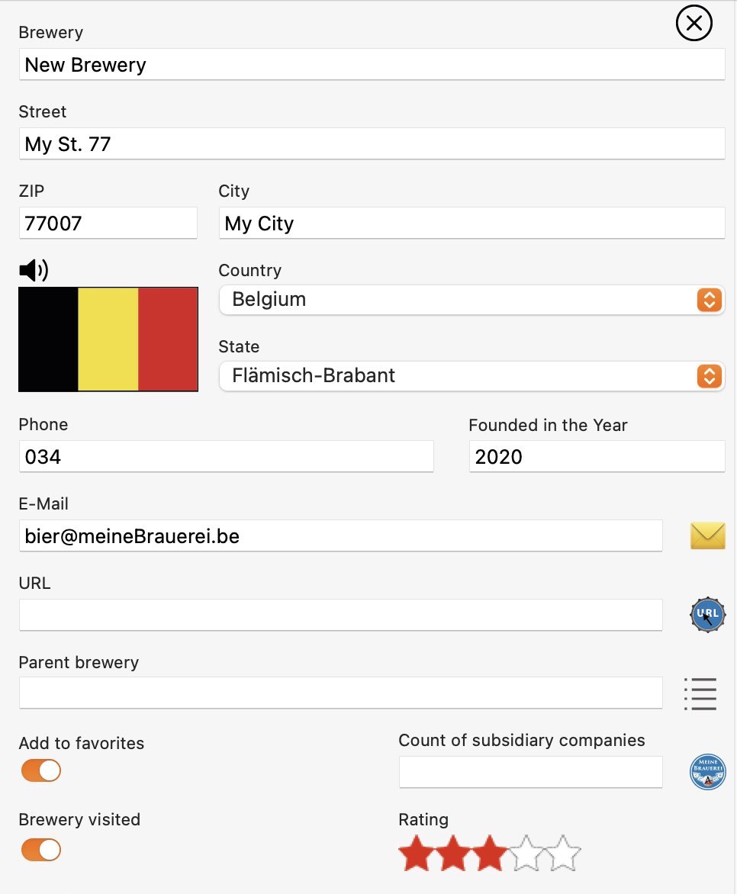Toggle the Add to favorites switch

click(x=41, y=770)
